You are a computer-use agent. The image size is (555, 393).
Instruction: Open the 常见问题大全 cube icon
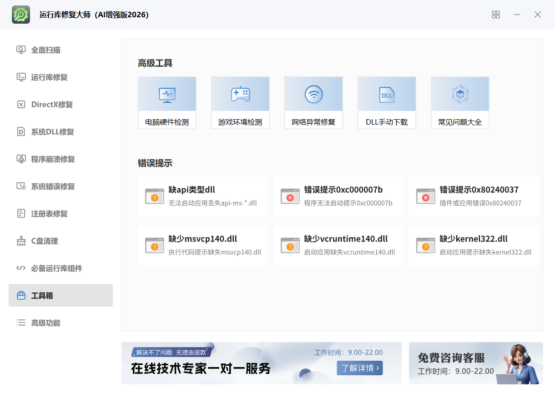[x=460, y=95]
